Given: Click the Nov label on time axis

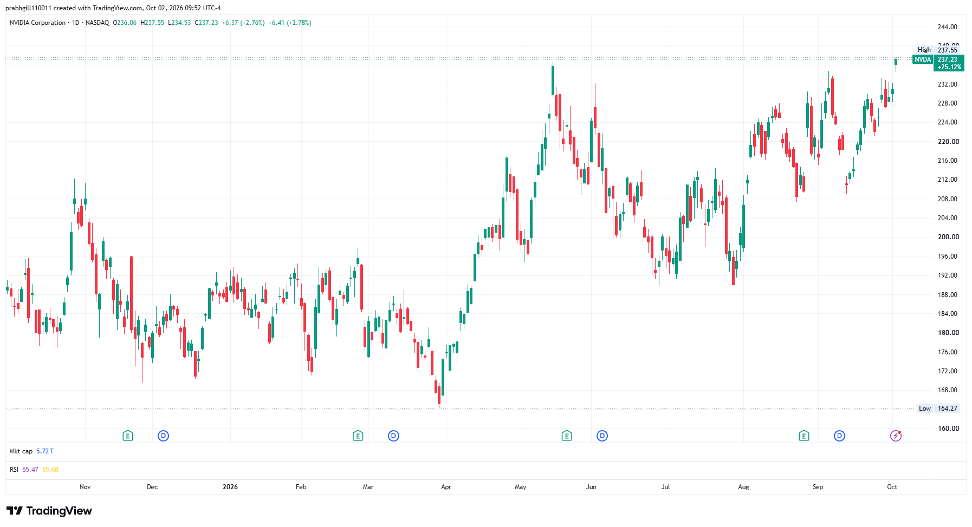Looking at the screenshot, I should (x=85, y=487).
